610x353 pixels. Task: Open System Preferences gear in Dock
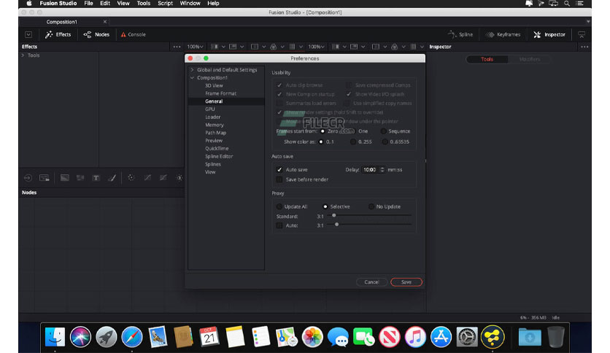click(467, 337)
